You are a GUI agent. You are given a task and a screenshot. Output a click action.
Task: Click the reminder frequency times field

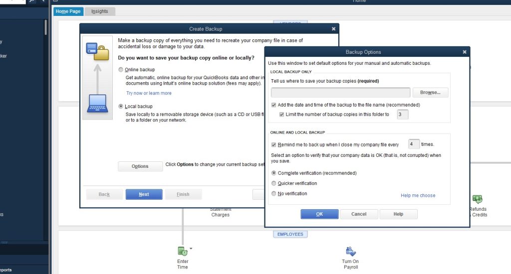414,144
